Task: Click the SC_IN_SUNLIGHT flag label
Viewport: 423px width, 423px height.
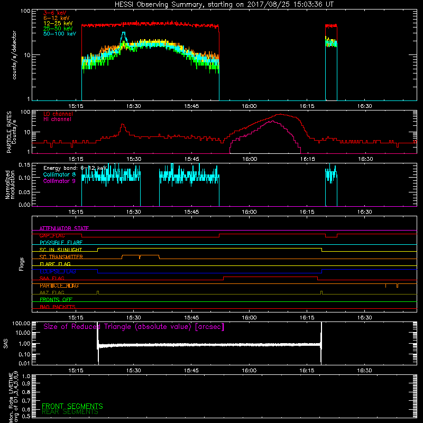Action: click(x=61, y=250)
